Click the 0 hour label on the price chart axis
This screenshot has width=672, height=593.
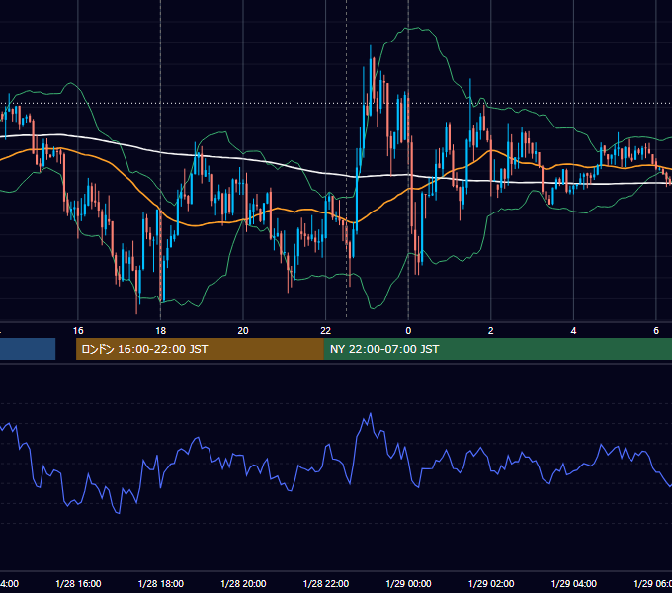click(x=408, y=331)
